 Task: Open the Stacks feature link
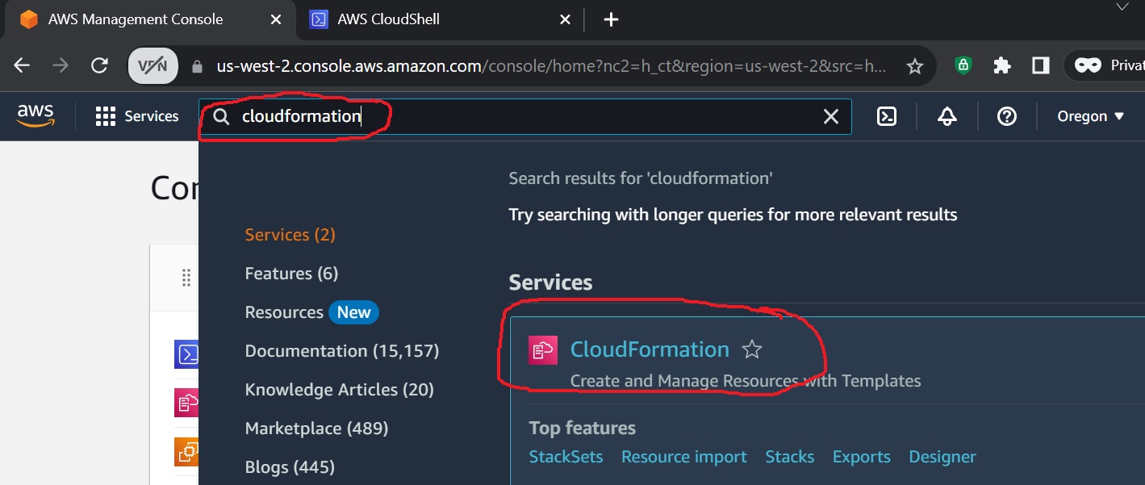pos(790,457)
